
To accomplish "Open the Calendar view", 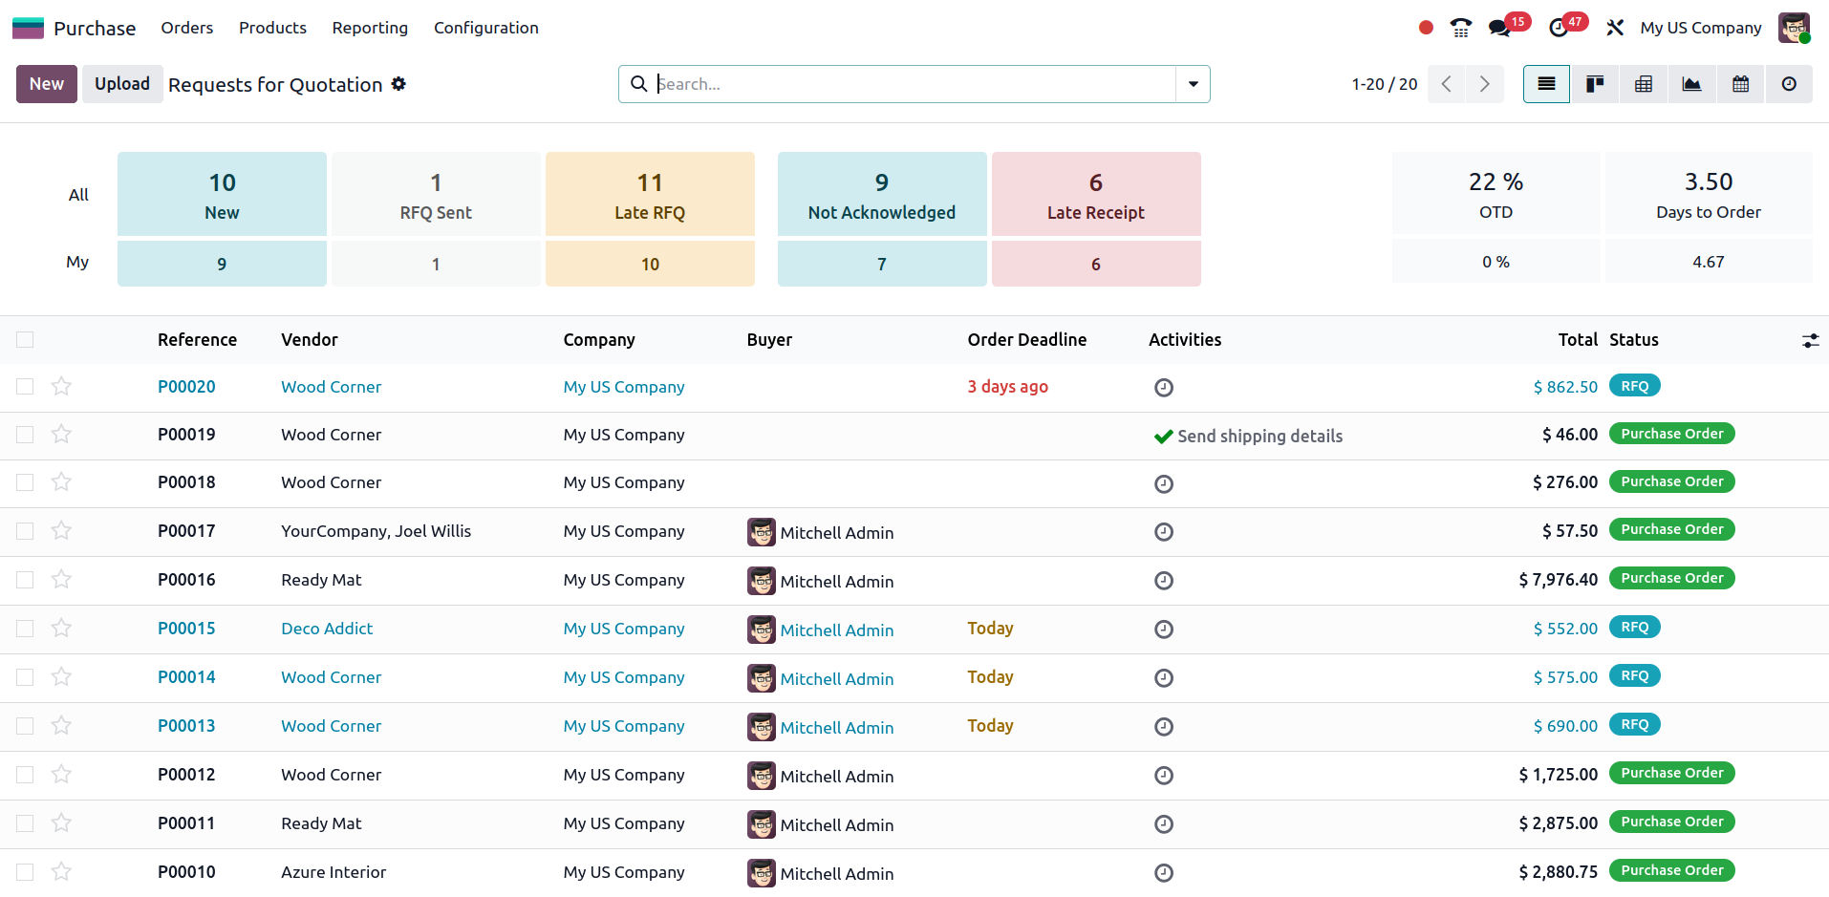I will pos(1740,84).
